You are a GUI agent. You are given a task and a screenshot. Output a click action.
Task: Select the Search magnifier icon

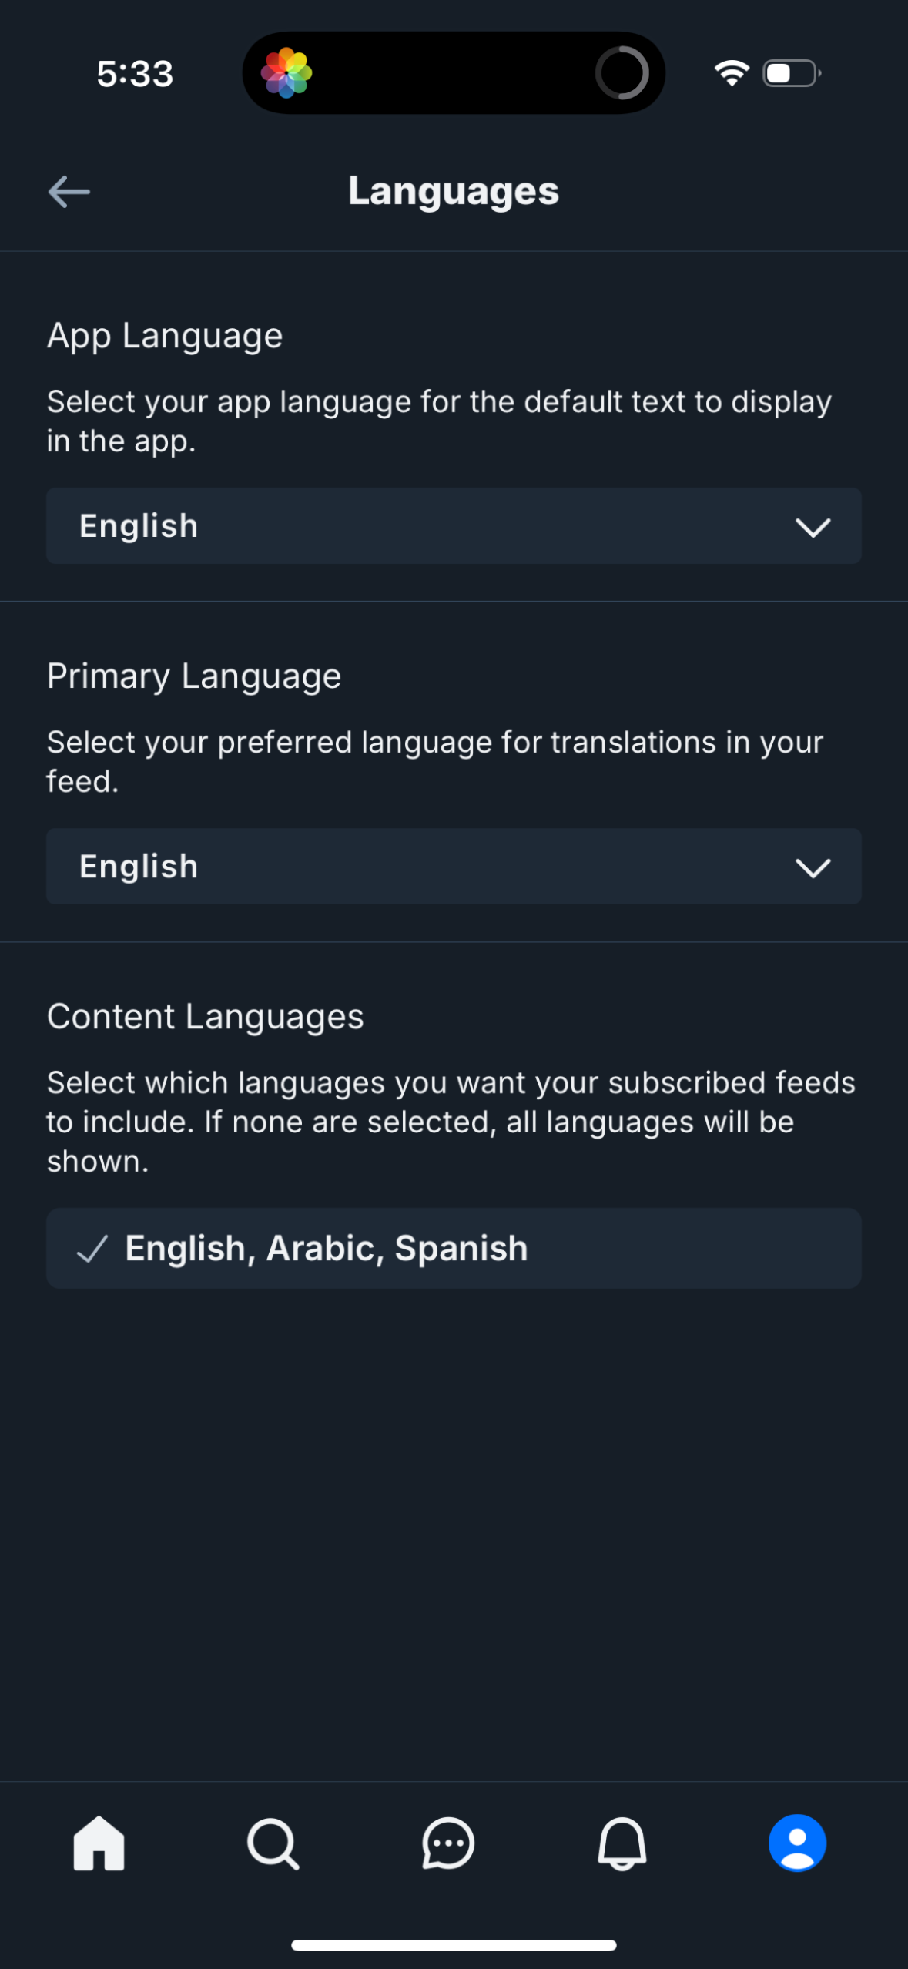tap(273, 1844)
